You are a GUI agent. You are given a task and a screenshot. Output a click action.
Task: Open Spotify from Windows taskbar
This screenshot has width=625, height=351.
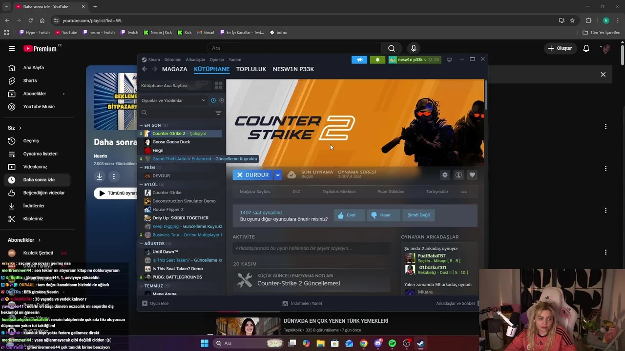click(x=392, y=343)
